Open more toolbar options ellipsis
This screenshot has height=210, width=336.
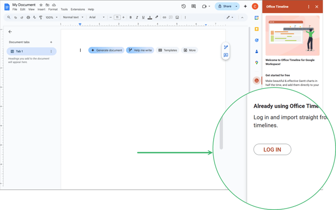coord(185,17)
